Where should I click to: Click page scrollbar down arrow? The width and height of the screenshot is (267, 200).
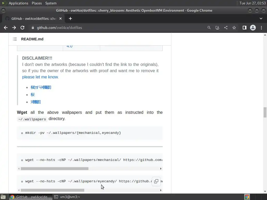[x=265, y=191]
